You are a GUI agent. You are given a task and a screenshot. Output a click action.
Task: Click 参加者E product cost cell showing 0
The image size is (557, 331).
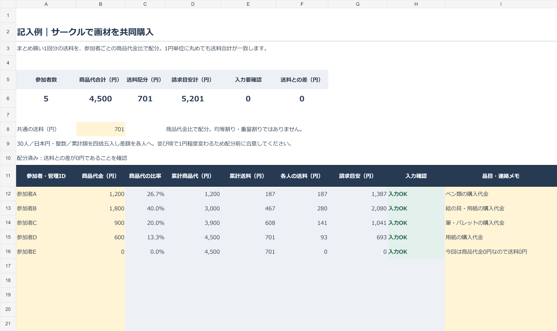100,251
